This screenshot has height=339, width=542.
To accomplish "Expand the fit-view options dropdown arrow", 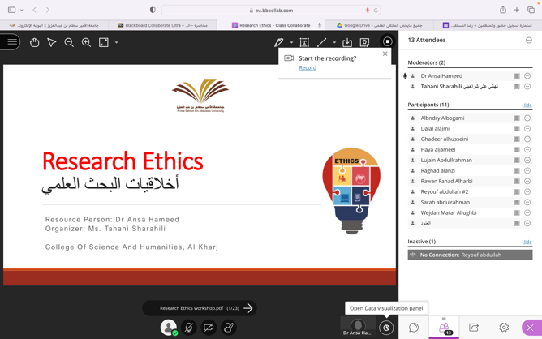I will 116,42.
